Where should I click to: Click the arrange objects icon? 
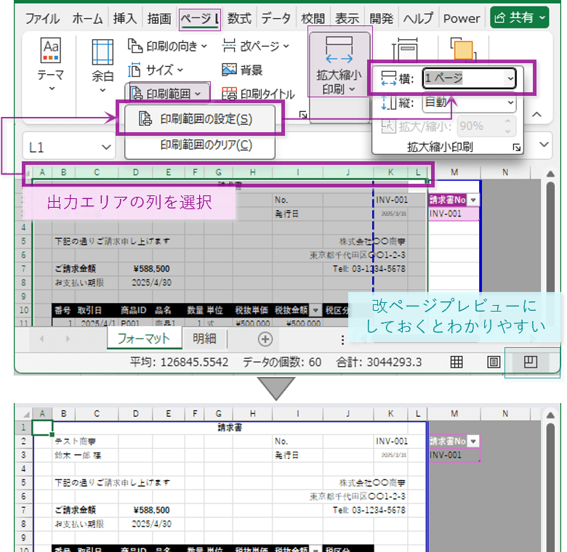[x=462, y=49]
